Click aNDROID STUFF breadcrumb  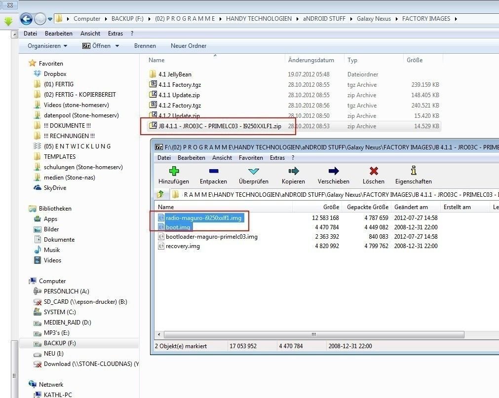pos(324,19)
